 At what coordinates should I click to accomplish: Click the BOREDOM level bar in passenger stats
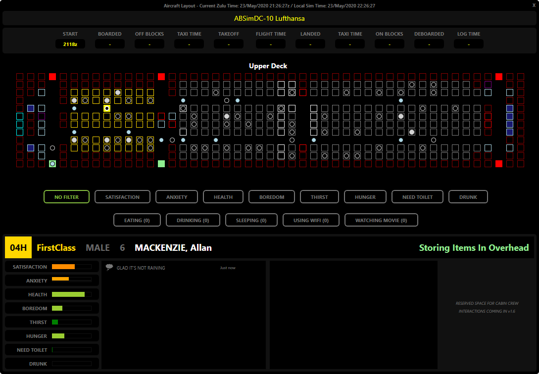click(71, 308)
